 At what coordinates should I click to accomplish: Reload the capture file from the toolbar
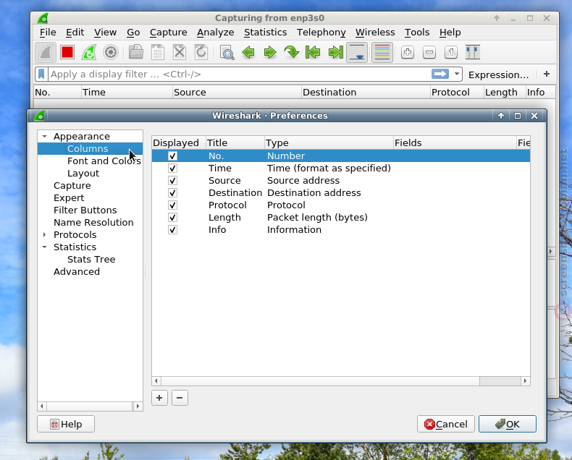(x=201, y=53)
